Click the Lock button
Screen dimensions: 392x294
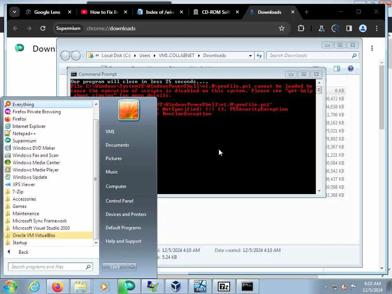click(x=115, y=267)
